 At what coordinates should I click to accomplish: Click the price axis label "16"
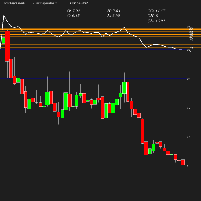(189, 108)
